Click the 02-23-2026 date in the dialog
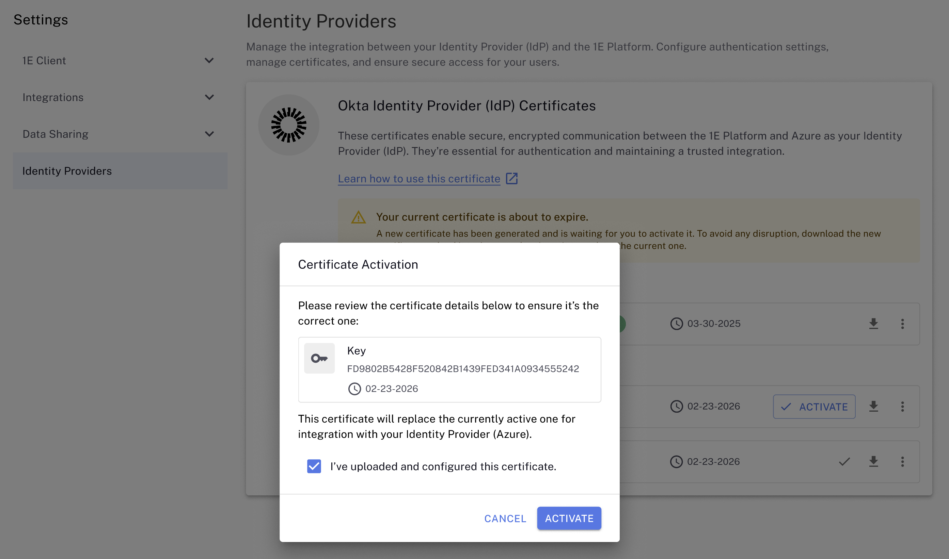Viewport: 949px width, 559px height. 392,389
